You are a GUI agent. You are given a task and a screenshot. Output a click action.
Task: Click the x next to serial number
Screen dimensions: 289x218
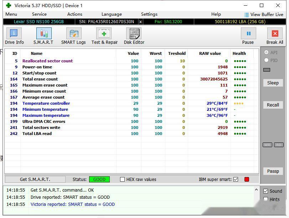140,22
